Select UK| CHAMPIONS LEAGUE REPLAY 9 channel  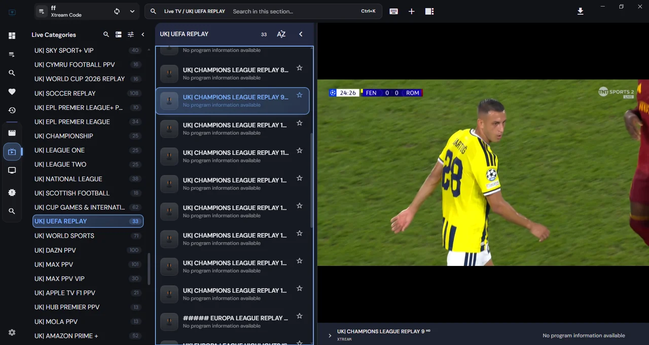tap(232, 101)
